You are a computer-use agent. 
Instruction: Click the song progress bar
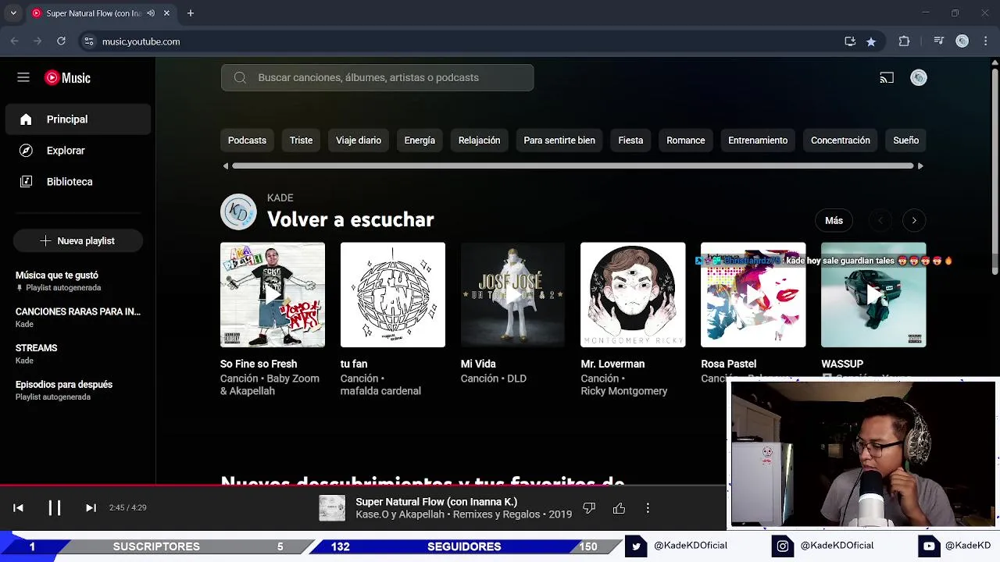pyautogui.click(x=363, y=485)
